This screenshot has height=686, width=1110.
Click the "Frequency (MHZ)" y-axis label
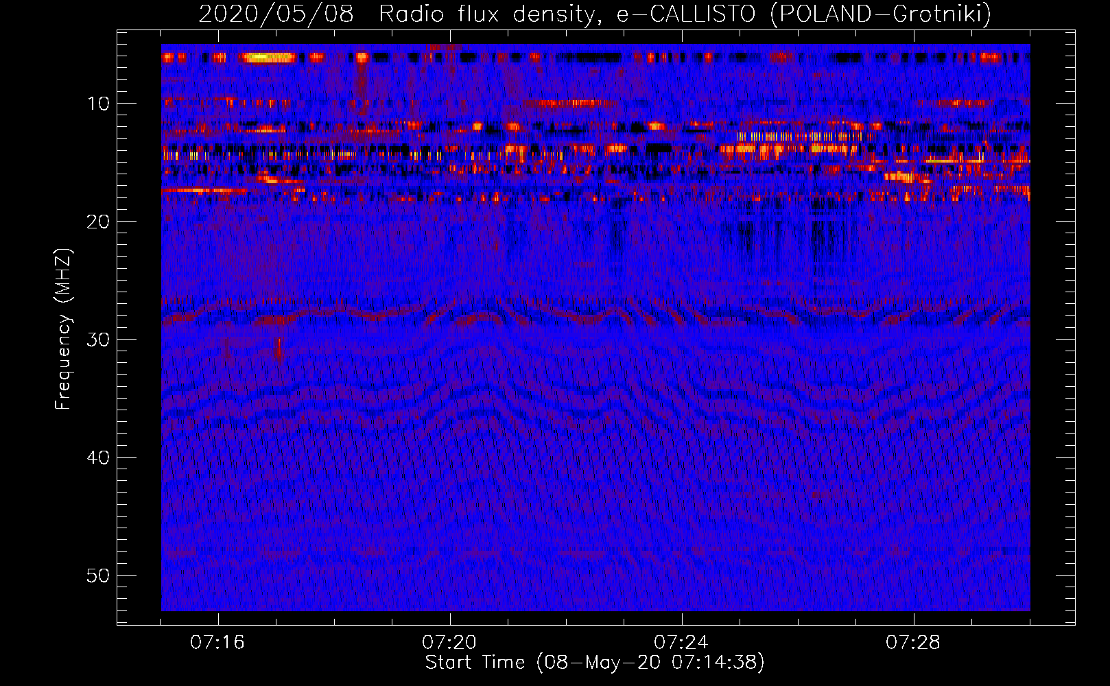(x=62, y=329)
